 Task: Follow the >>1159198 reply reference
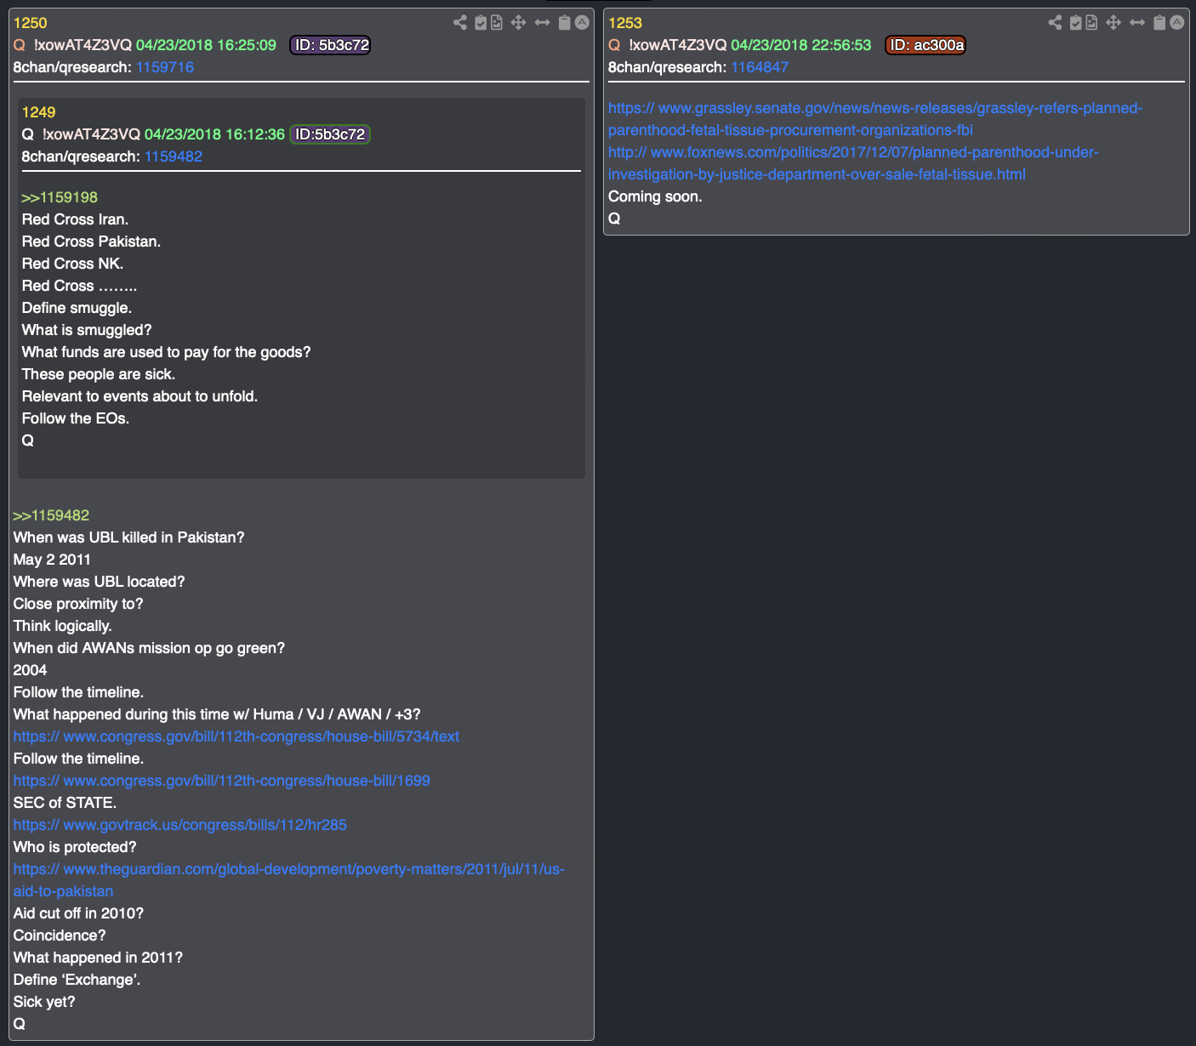point(60,197)
